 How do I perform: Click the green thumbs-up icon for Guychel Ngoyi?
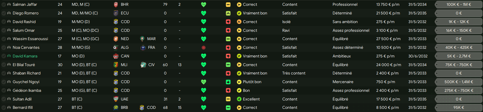(228, 82)
